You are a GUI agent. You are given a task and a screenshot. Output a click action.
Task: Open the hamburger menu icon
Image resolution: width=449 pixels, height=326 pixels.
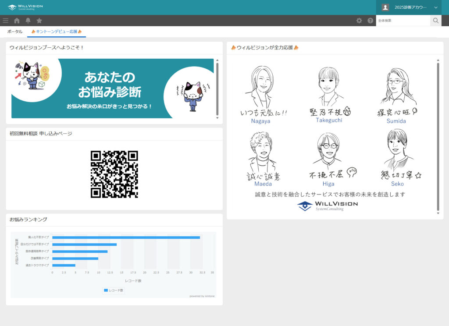coord(6,21)
